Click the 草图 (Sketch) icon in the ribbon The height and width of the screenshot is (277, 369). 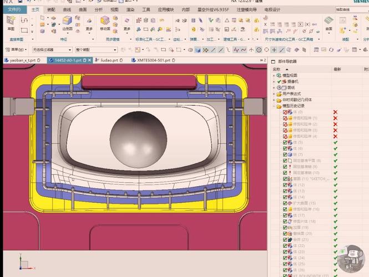[11, 20]
